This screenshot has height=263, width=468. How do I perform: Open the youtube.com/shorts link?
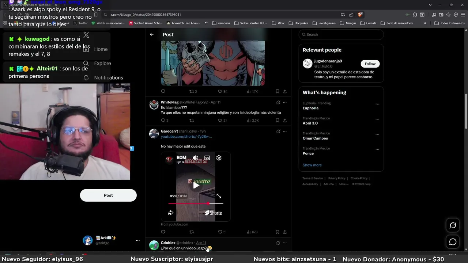186,137
